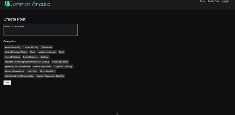This screenshot has width=235, height=115.
Task: Toggle the Deaf category tag
Action: point(61,52)
